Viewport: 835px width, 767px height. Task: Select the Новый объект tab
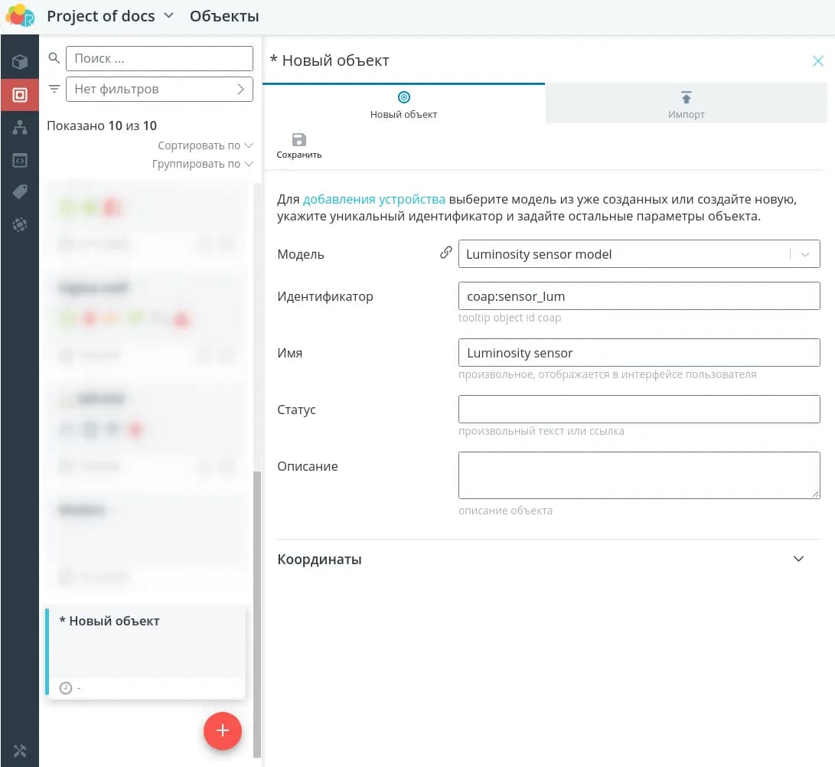403,104
